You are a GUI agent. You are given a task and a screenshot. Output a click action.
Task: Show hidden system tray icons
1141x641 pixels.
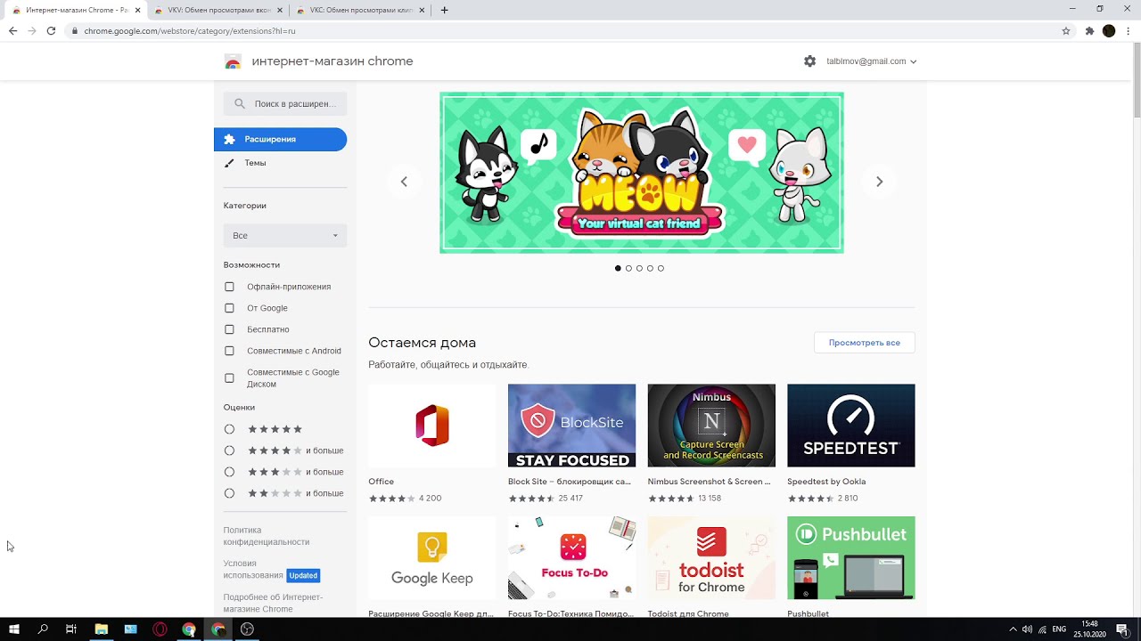point(1013,629)
